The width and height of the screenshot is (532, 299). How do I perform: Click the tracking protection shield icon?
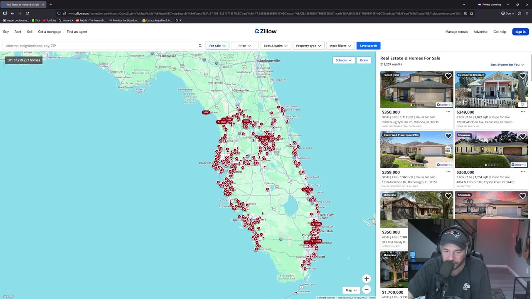(x=59, y=13)
